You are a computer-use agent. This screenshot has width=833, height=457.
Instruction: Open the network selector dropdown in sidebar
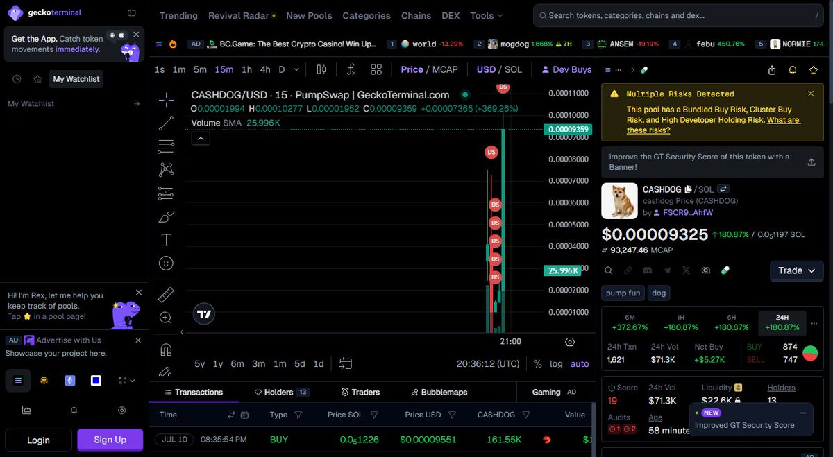pos(126,380)
